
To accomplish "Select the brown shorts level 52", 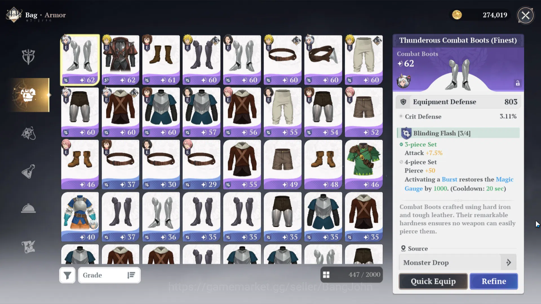I will (364, 112).
